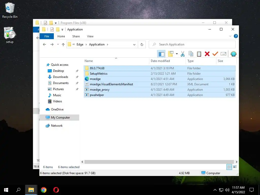This screenshot has width=260, height=195.
Task: Expand the folder options dropdown arrow
Action: click(177, 54)
